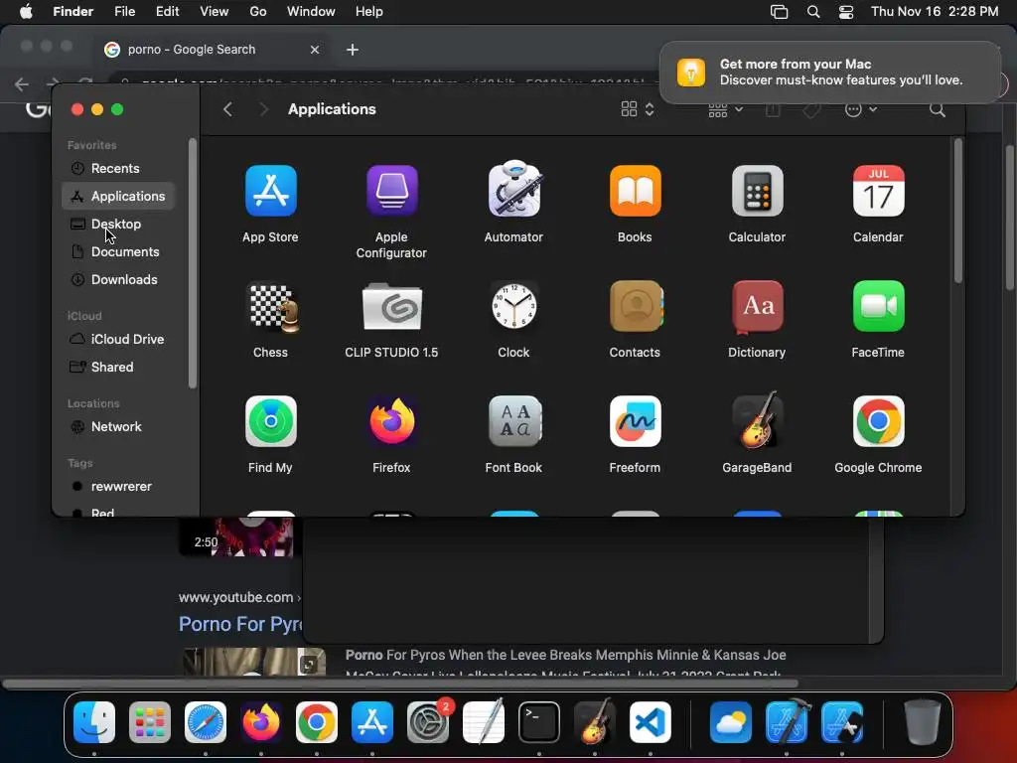Select CLIP STUDIO 1.5 folder
Screen dimensions: 1017x763
point(391,306)
